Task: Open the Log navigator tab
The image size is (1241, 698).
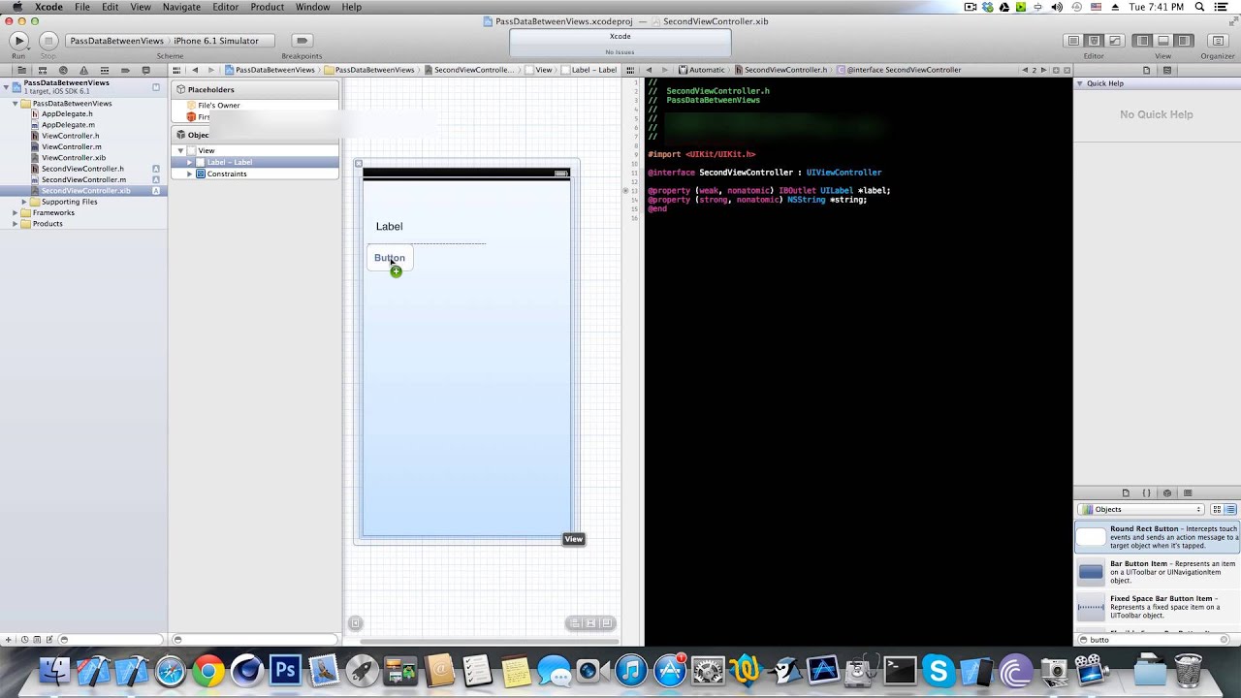Action: (145, 70)
